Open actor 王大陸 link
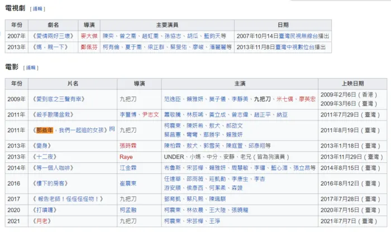The image size is (391, 232). click(217, 210)
